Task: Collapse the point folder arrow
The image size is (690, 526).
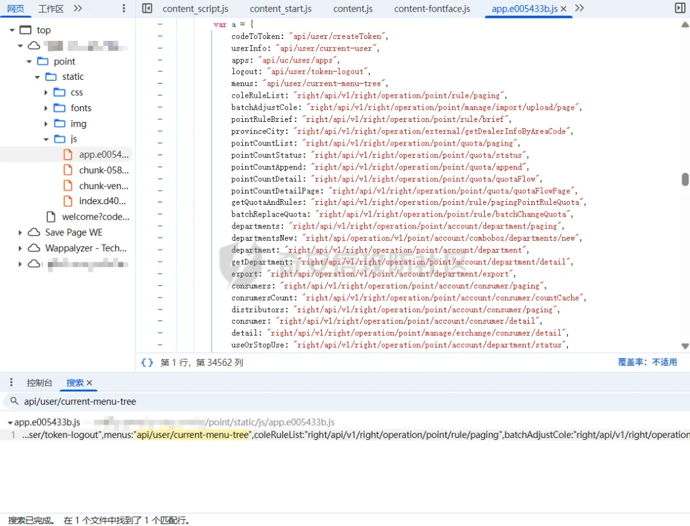Action: (x=29, y=61)
